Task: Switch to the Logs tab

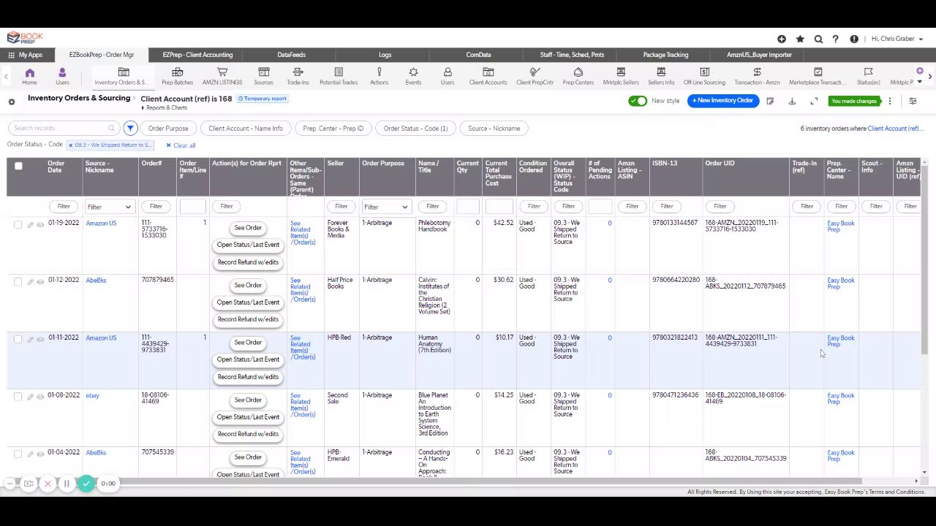Action: 385,55
